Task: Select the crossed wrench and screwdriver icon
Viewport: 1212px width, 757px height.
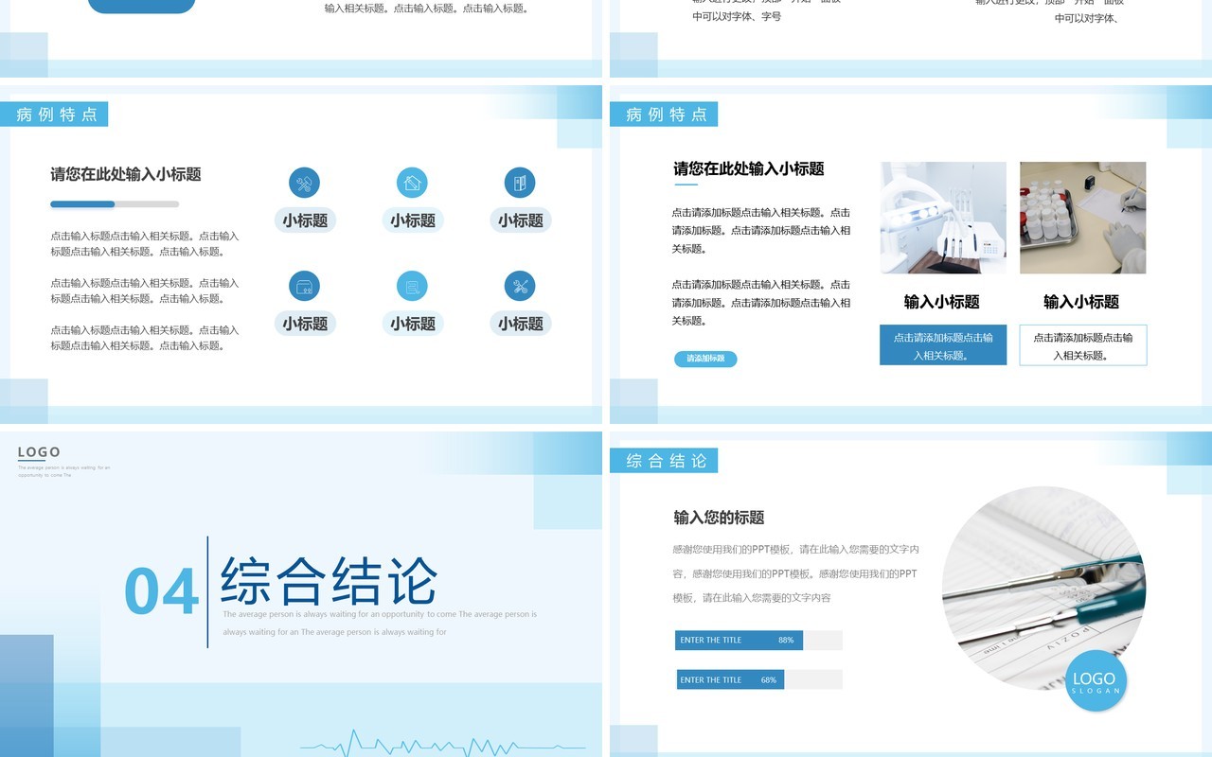Action: 520,286
